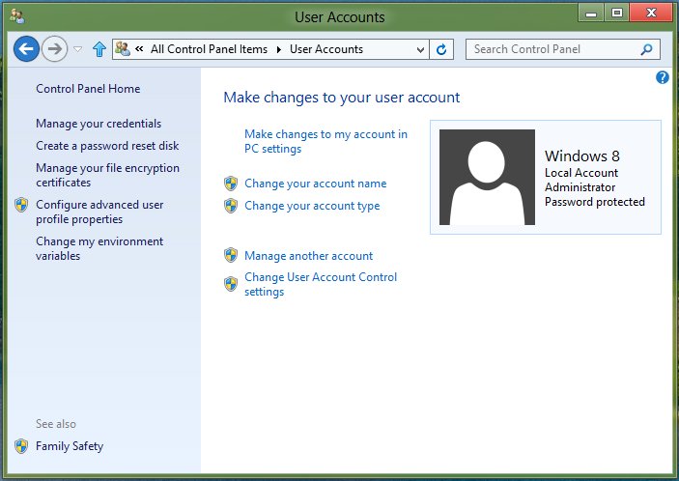Click All Control Panel Items in breadcrumb
Image resolution: width=679 pixels, height=481 pixels.
209,49
